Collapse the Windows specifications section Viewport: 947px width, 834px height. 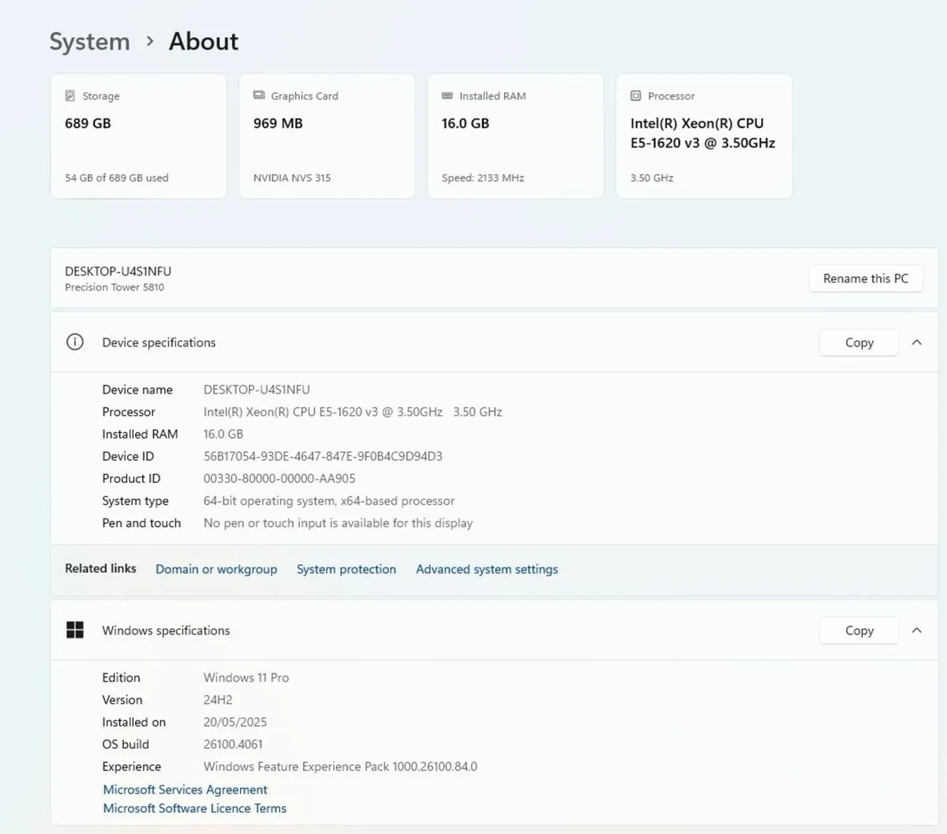click(x=916, y=630)
